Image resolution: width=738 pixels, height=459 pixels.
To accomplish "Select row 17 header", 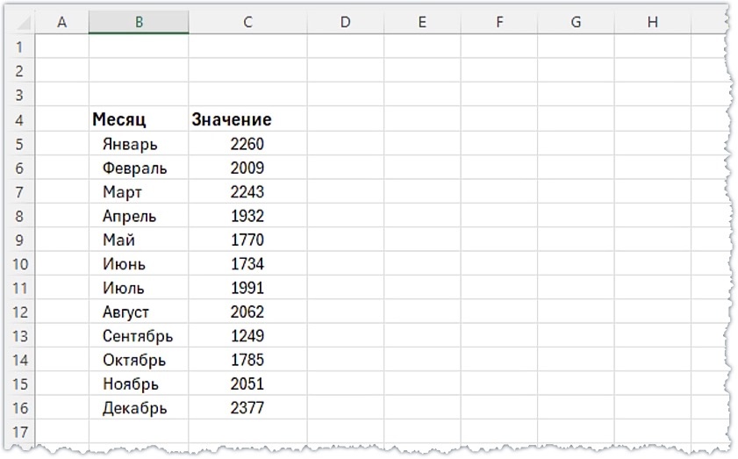I will point(19,431).
